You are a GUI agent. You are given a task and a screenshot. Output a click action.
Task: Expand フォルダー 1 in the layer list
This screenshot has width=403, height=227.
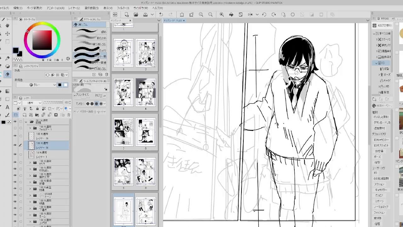click(30, 128)
